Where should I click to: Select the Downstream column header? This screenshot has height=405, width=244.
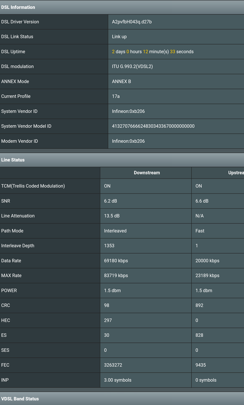tap(147, 173)
